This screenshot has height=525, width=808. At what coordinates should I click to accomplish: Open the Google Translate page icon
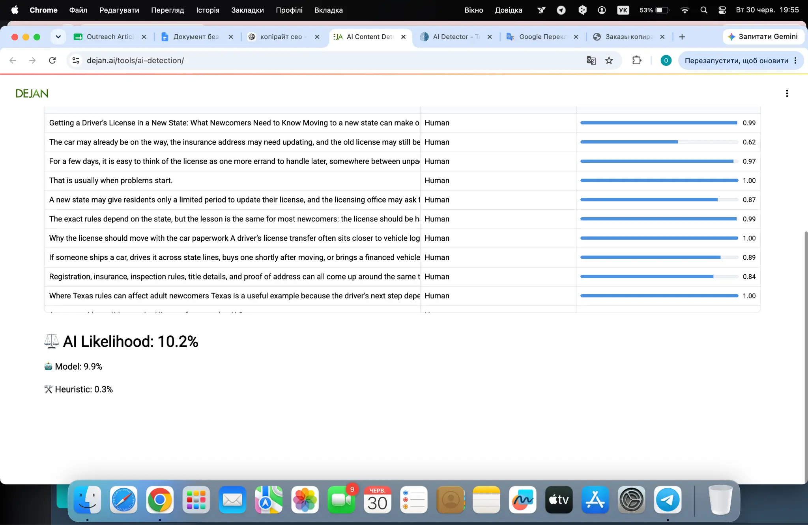[591, 60]
